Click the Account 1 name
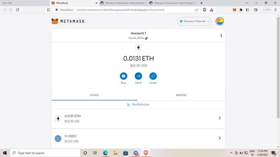Screen dimensions: 280x157 click(138, 33)
